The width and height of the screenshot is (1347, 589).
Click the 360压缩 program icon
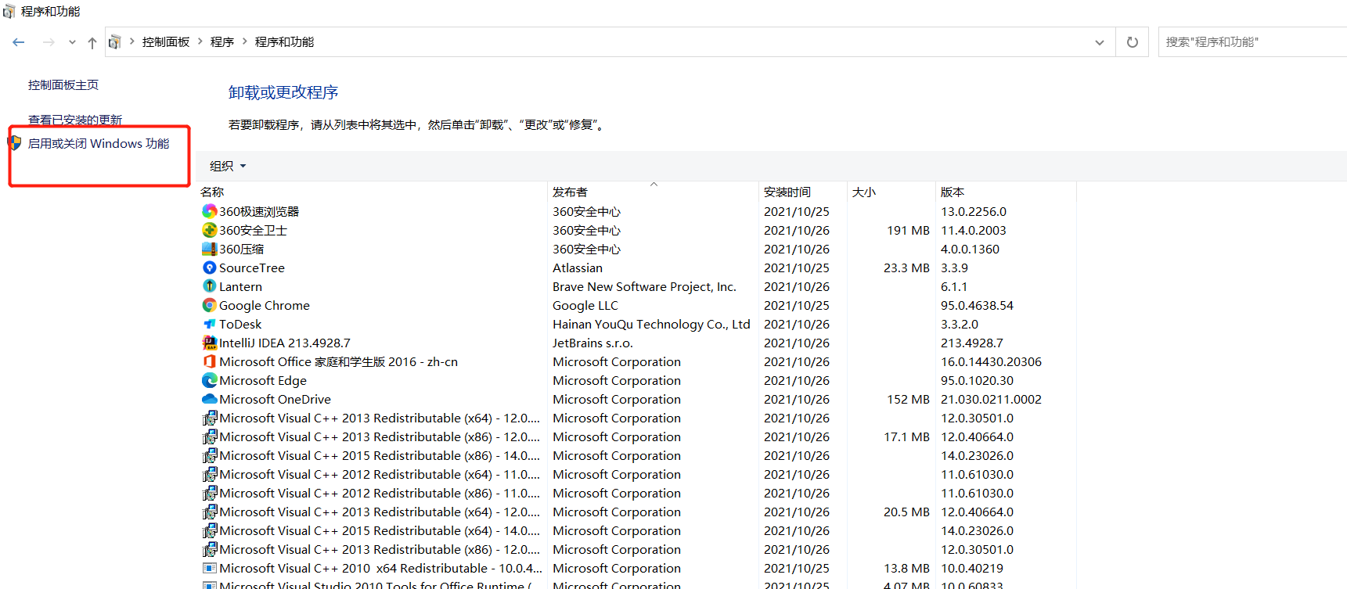[x=209, y=249]
